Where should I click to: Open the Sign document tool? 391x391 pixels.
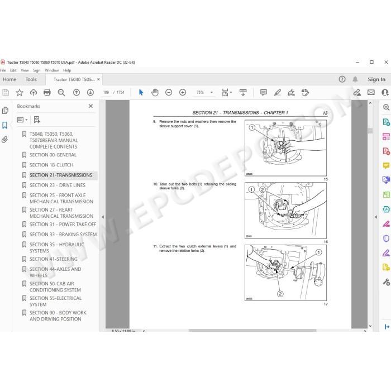point(291,93)
